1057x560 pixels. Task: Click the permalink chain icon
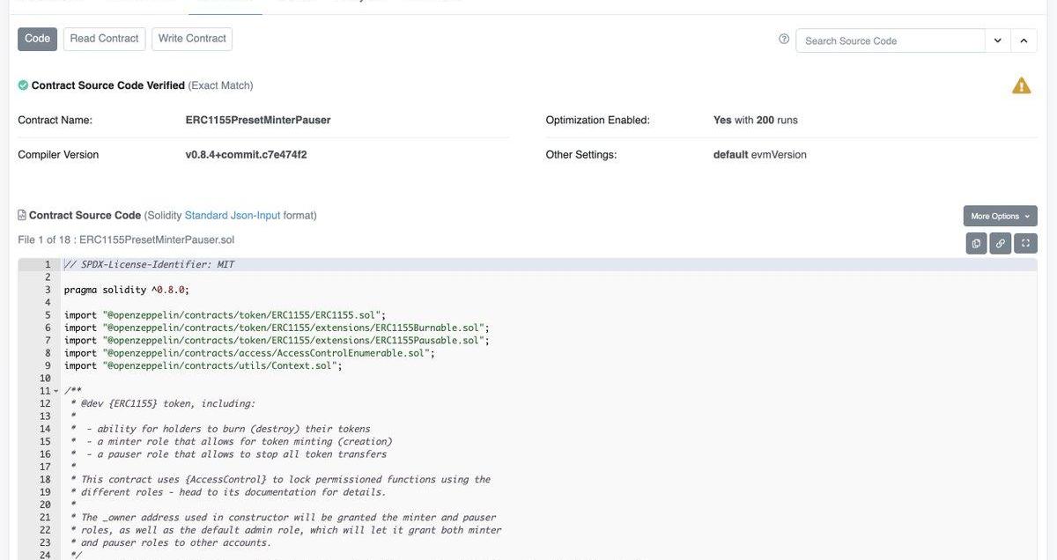(1001, 243)
